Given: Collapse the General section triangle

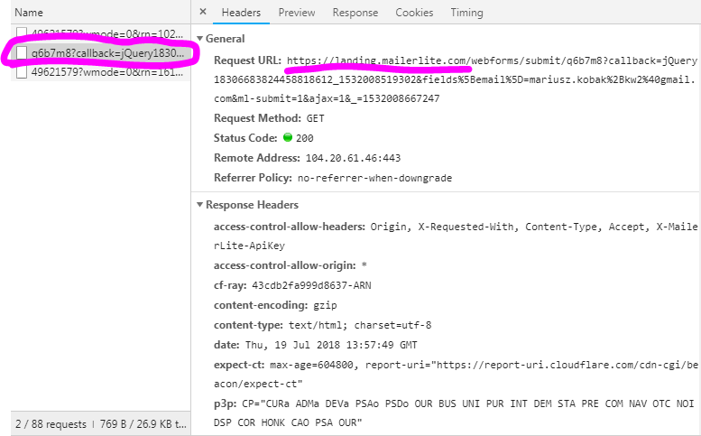Looking at the screenshot, I should coord(200,40).
